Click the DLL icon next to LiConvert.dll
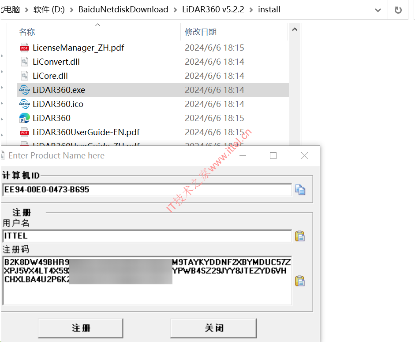The height and width of the screenshot is (342, 415). pos(24,62)
